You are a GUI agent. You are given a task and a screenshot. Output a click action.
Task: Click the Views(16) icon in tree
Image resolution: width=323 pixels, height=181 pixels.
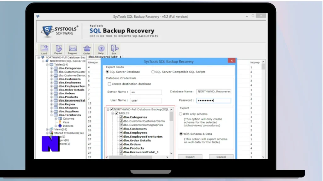[51, 129]
